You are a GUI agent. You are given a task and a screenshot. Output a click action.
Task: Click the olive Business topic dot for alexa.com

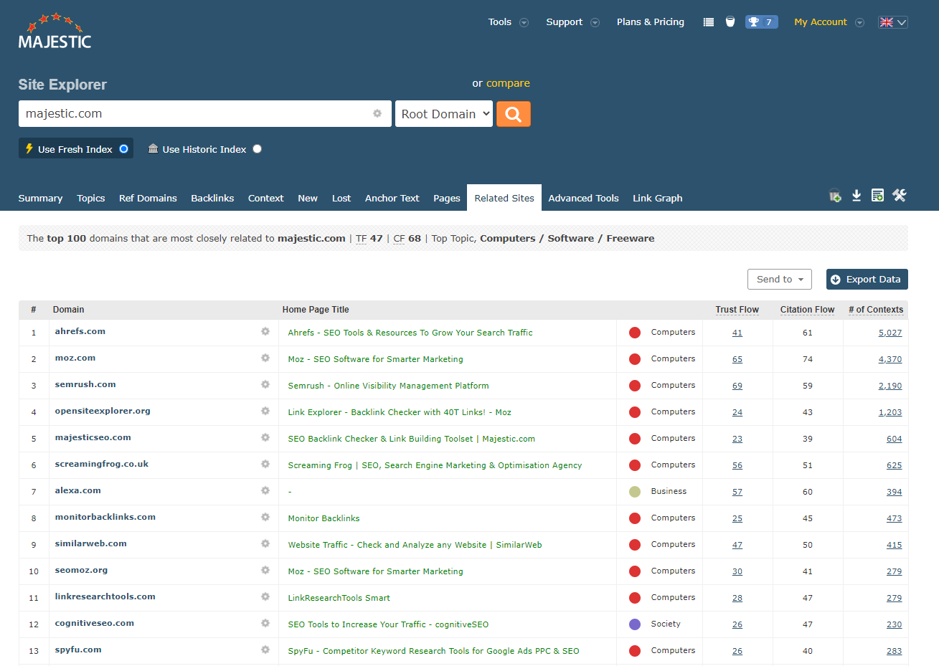coord(635,491)
